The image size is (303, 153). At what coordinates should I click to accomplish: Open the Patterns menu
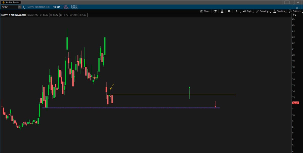tap(295, 11)
